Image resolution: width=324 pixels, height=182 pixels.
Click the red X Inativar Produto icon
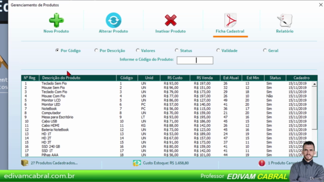(x=171, y=20)
